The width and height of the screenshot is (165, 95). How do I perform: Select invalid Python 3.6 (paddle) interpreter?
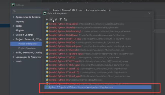pyautogui.click(x=98, y=24)
